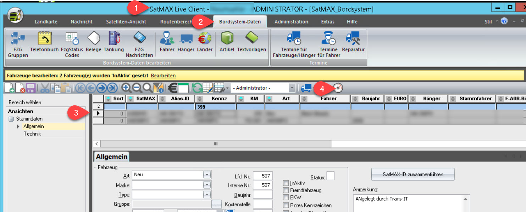The height and width of the screenshot is (212, 526).
Task: Switch to the Nachricht tab
Action: point(82,22)
